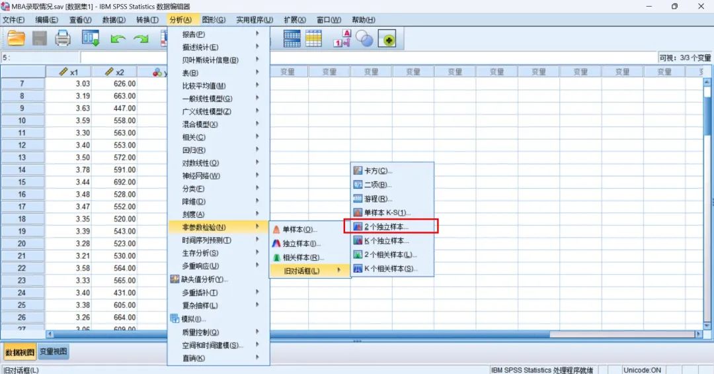Select row header 22
The width and height of the screenshot is (714, 374).
pyautogui.click(x=22, y=268)
